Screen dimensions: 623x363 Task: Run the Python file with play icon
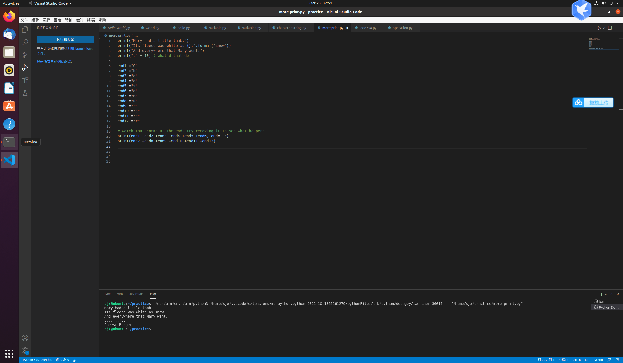coord(599,28)
